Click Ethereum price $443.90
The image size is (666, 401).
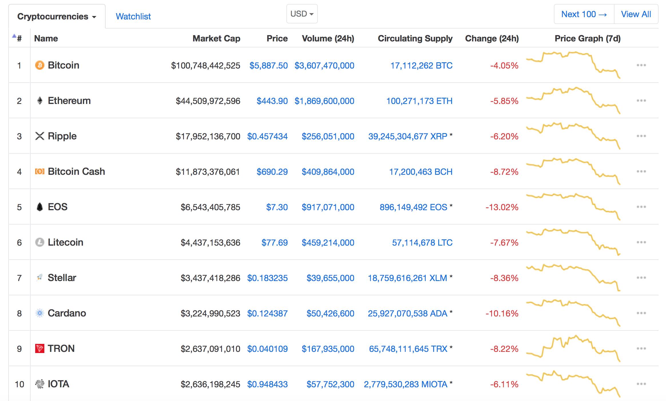pyautogui.click(x=272, y=101)
